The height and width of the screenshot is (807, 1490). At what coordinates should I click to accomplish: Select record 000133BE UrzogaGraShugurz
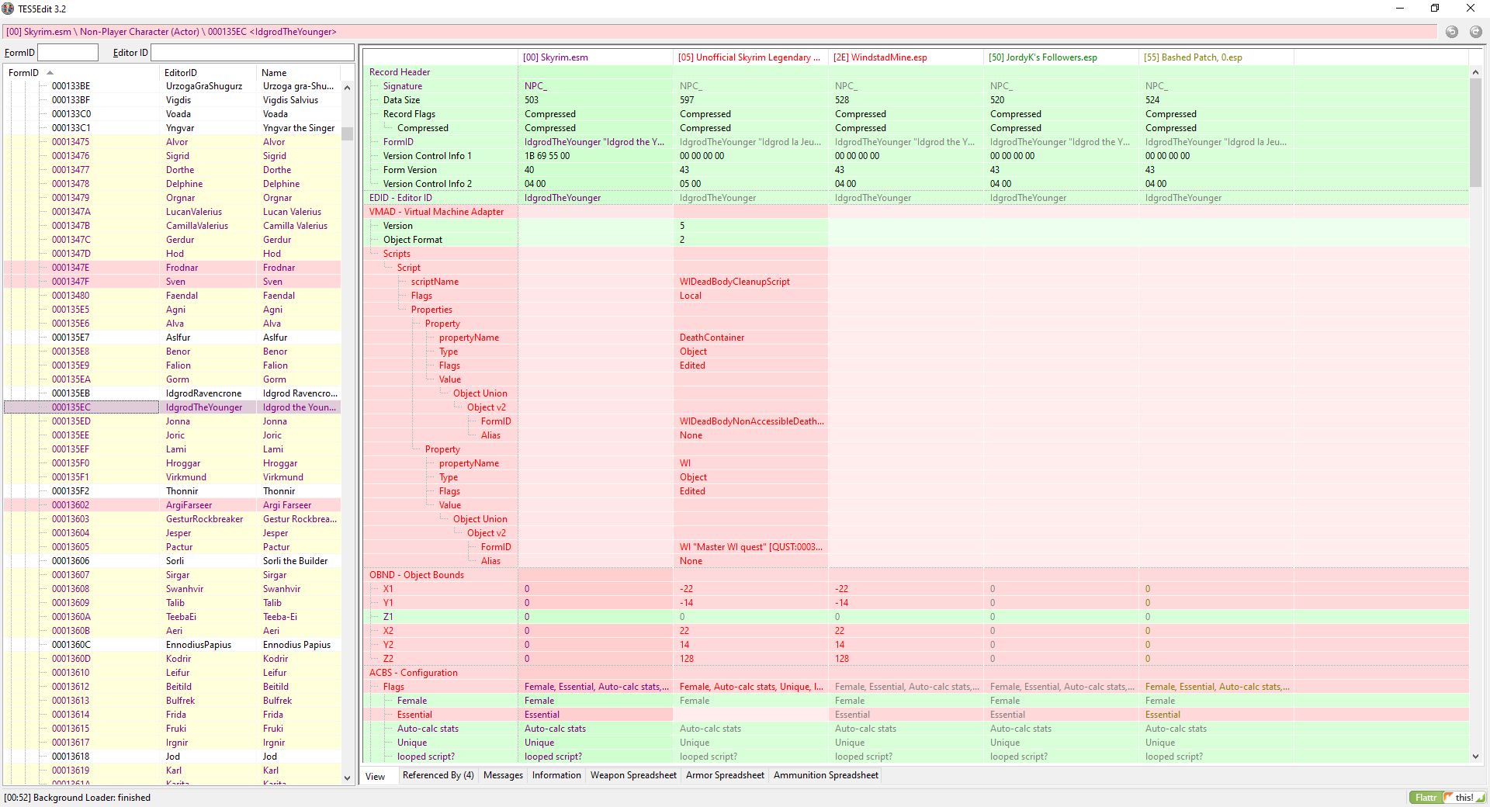pyautogui.click(x=172, y=86)
